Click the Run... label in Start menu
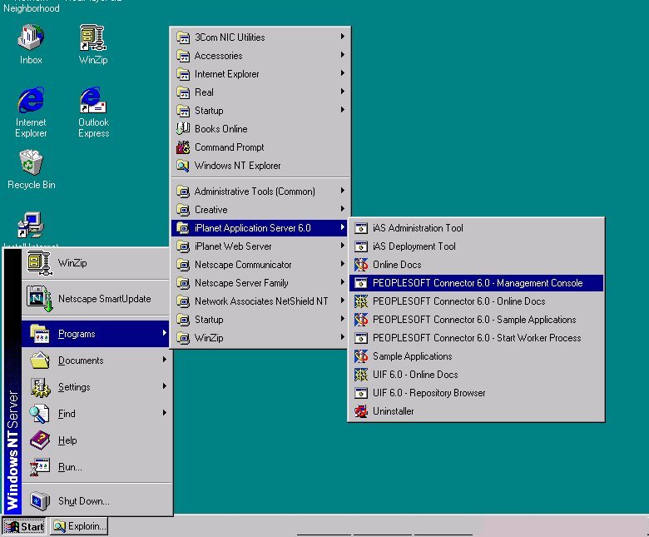This screenshot has width=649, height=537. click(x=70, y=467)
